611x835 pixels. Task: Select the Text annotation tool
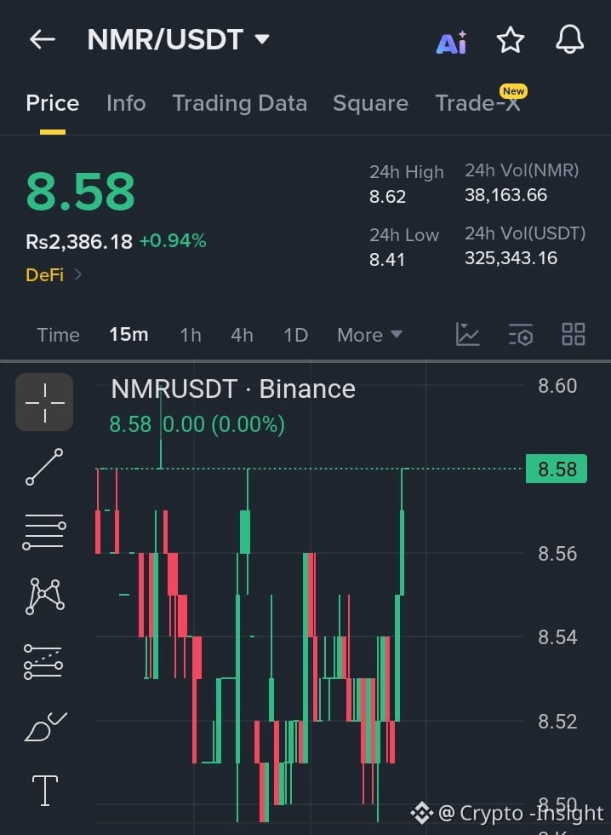point(44,791)
